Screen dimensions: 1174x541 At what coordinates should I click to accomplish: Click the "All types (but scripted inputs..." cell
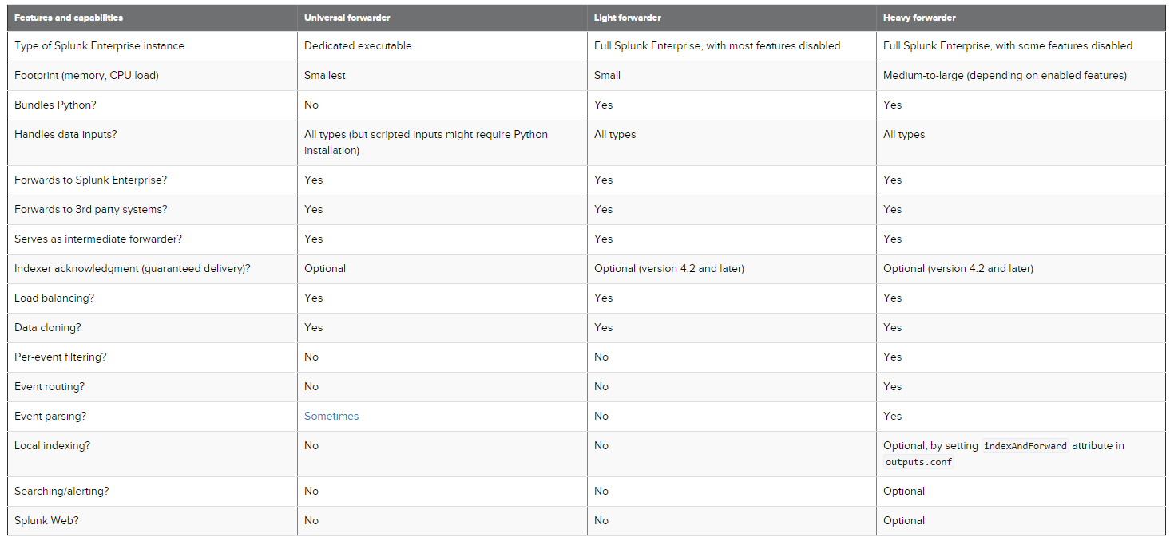point(426,142)
